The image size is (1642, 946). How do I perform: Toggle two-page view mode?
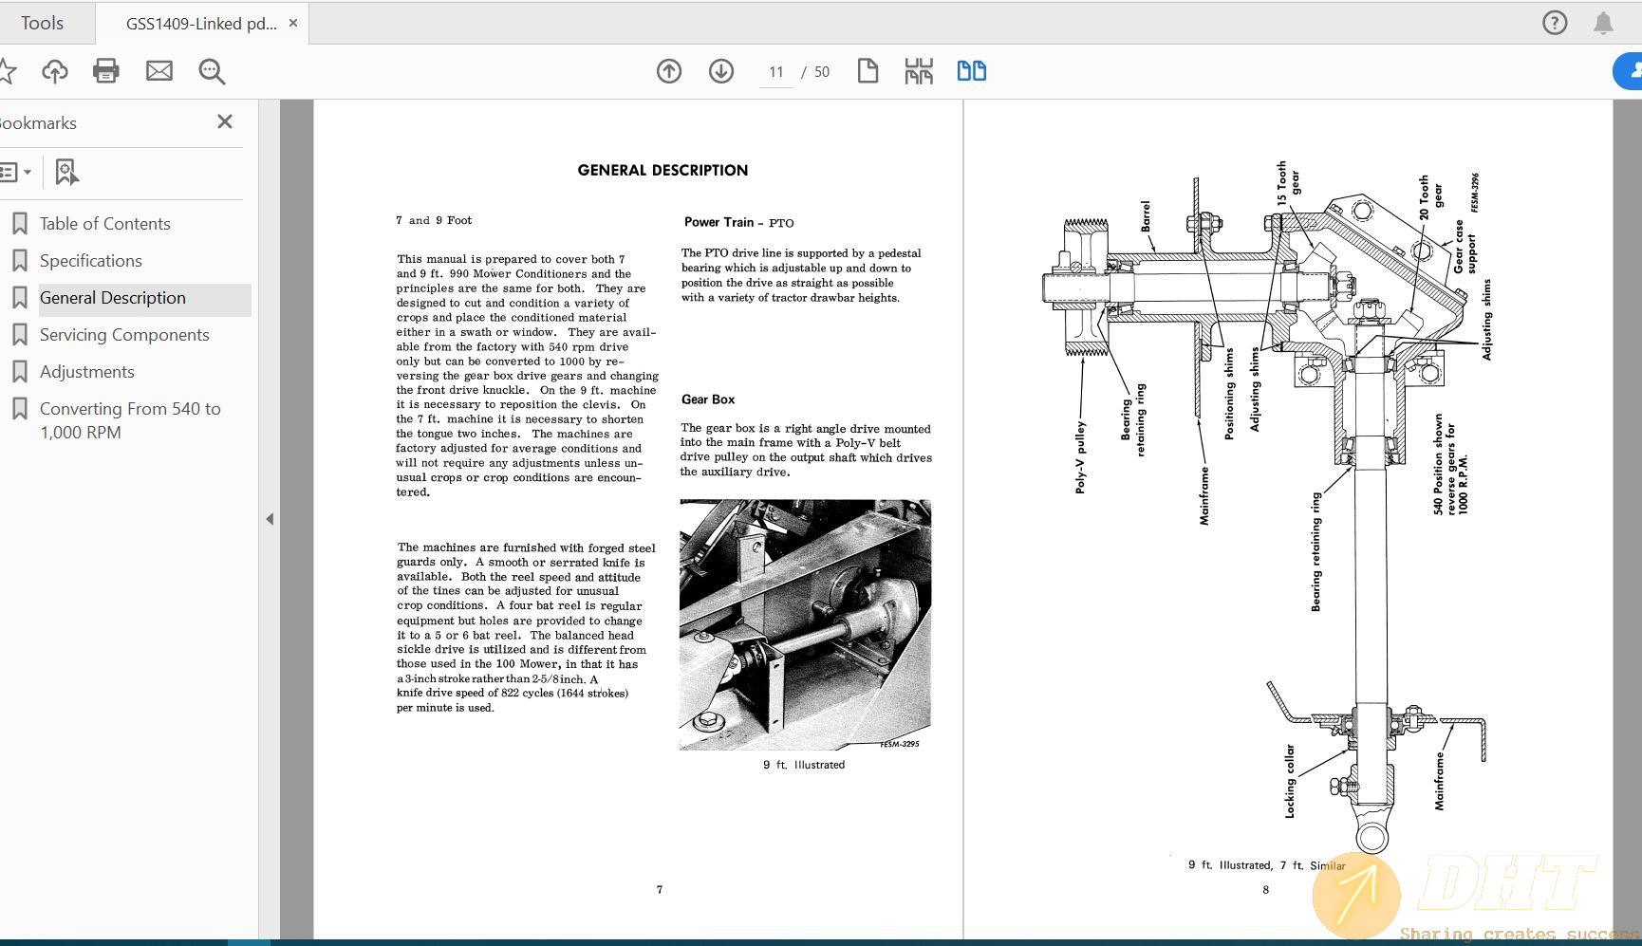(x=971, y=71)
